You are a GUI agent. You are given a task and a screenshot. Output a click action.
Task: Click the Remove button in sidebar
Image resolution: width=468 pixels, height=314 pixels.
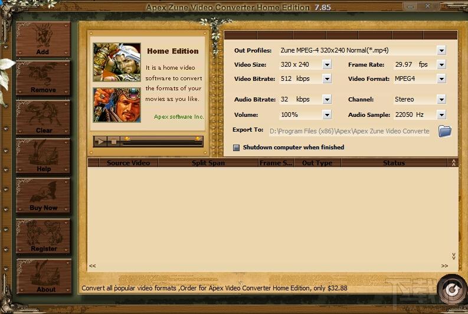tap(43, 78)
